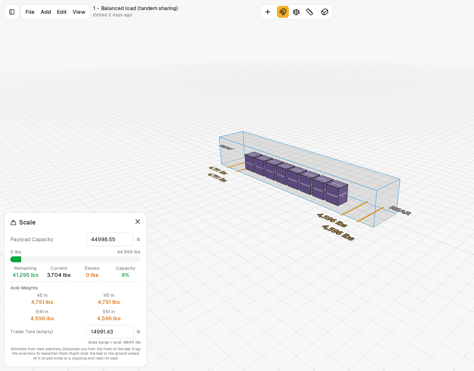Open the File menu
Viewport: 474px width, 371px height.
tap(30, 12)
